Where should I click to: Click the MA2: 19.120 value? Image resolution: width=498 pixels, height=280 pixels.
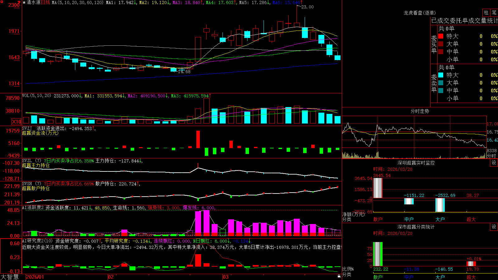coord(154,2)
